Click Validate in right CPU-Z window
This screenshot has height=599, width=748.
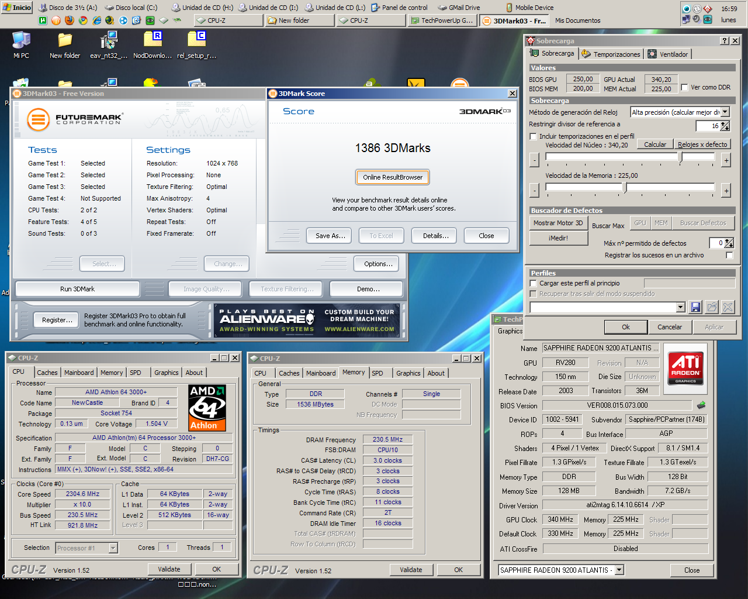click(411, 570)
